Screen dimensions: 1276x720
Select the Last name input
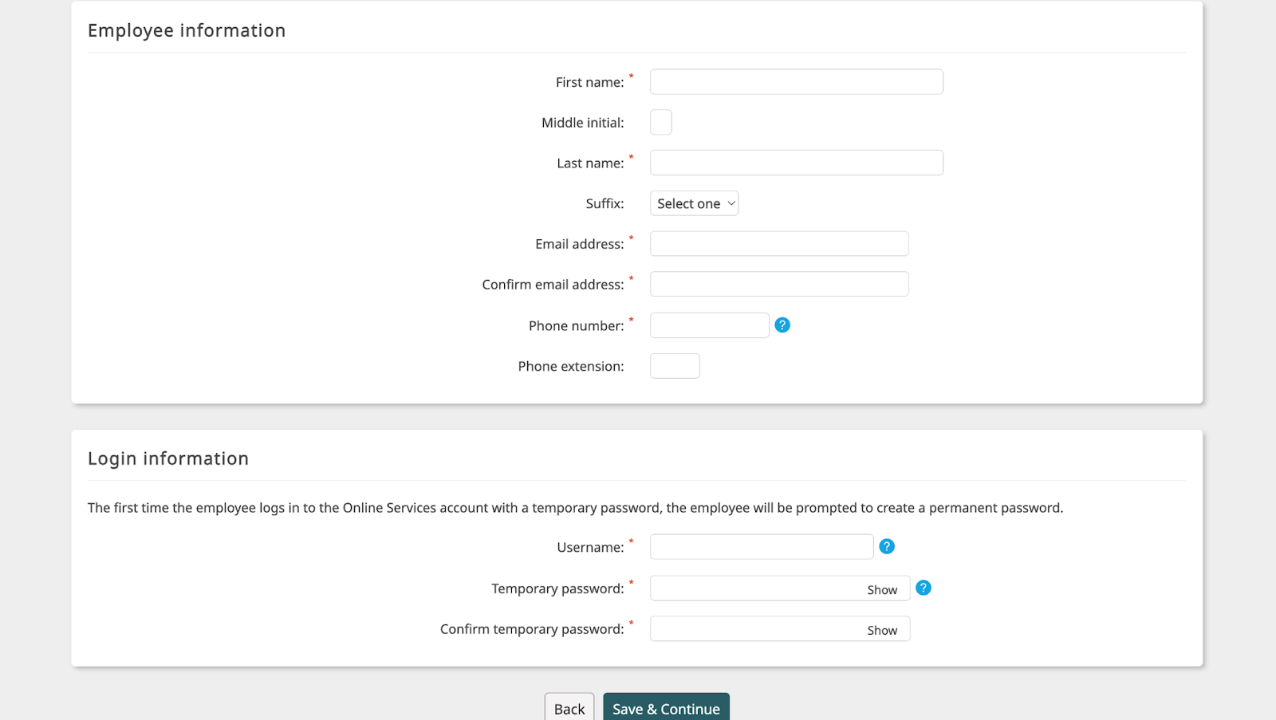tap(796, 163)
